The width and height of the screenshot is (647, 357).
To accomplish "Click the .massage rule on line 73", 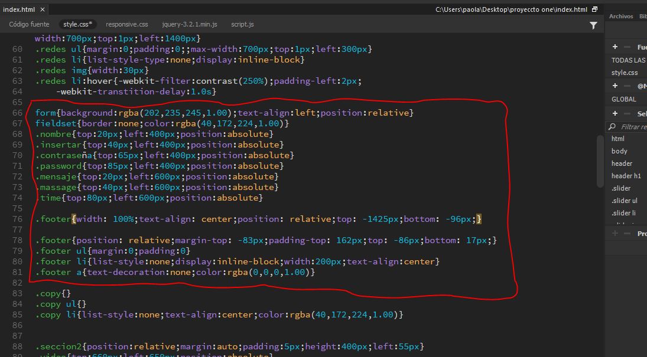I will (x=157, y=187).
